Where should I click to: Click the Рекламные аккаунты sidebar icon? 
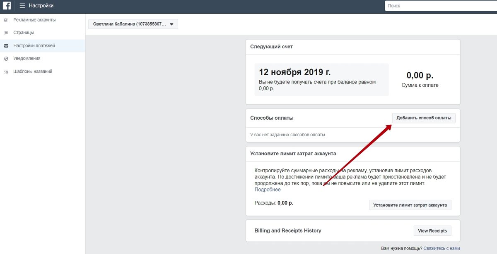[6, 20]
